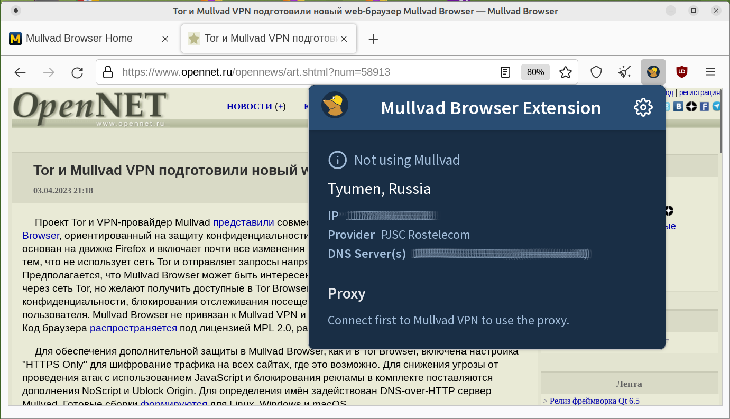Toggle reader view for the article
This screenshot has width=730, height=419.
click(505, 72)
